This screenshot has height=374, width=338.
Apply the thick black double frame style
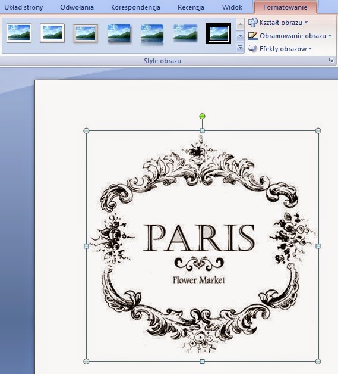(219, 33)
